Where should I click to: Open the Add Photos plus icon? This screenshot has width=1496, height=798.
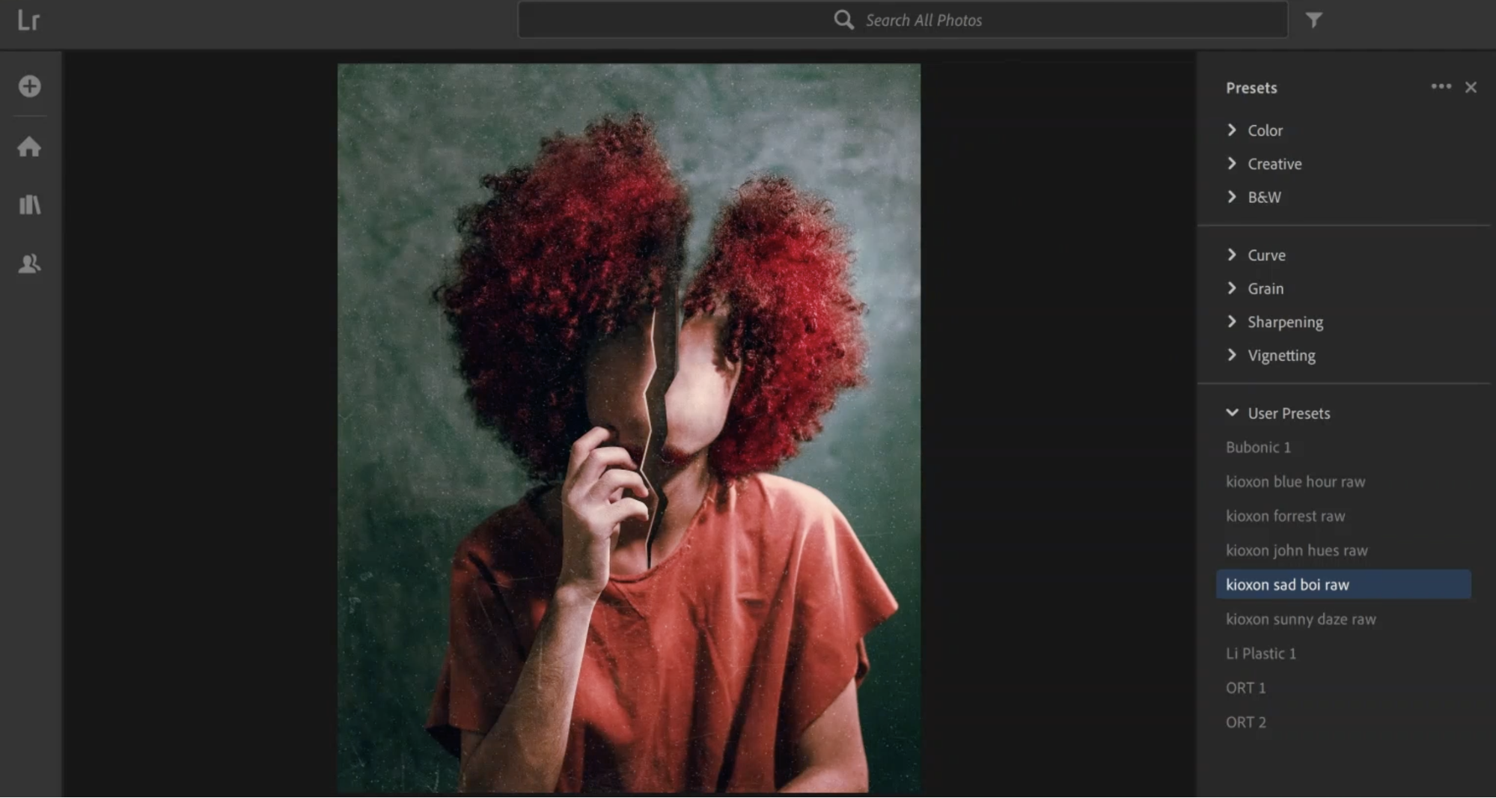click(x=30, y=86)
